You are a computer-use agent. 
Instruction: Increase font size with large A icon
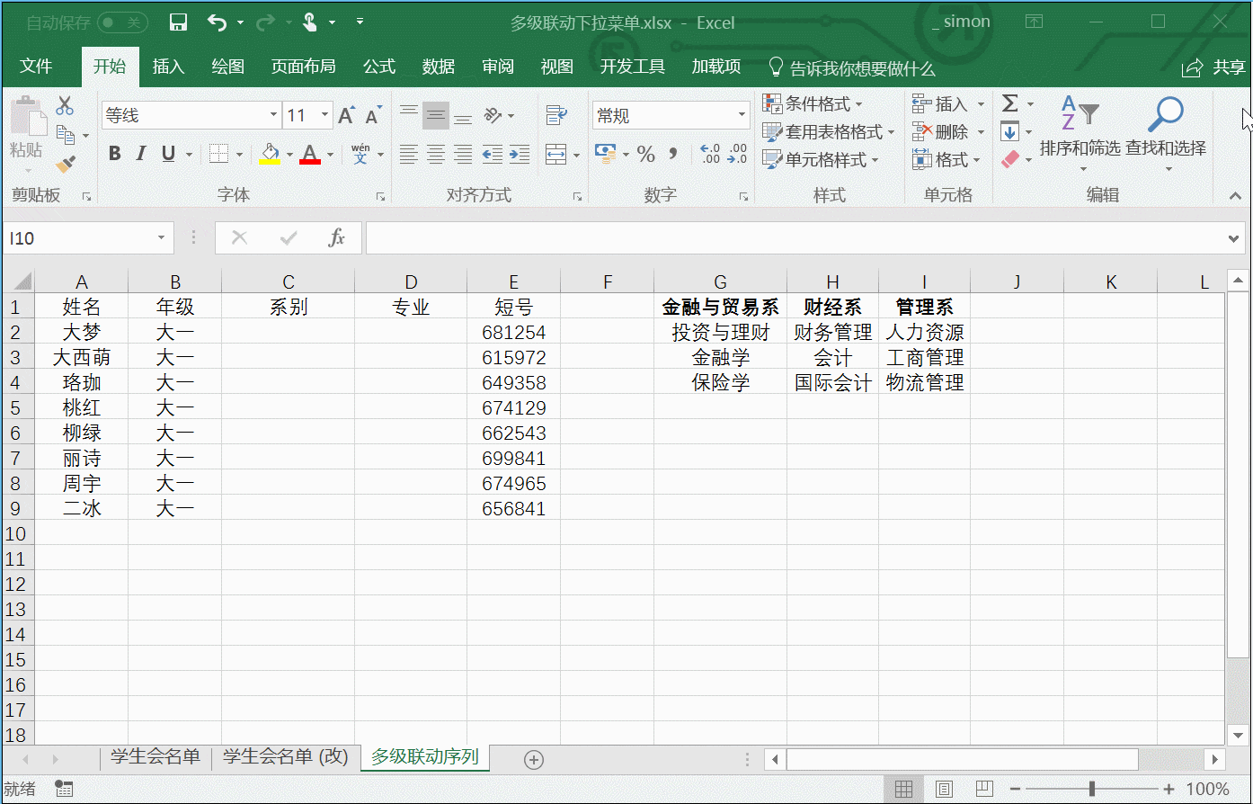click(x=346, y=115)
